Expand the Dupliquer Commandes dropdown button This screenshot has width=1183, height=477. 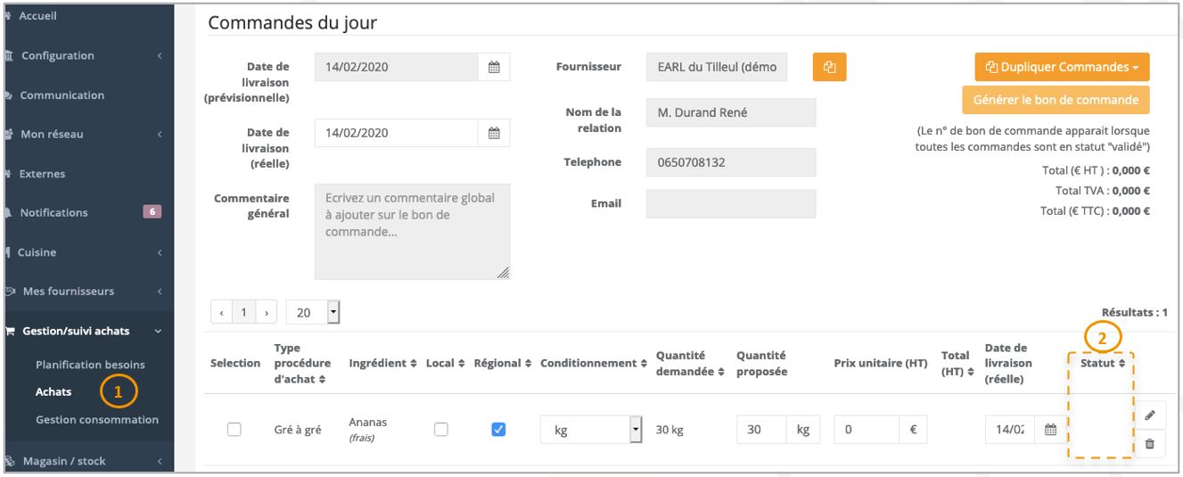1062,67
